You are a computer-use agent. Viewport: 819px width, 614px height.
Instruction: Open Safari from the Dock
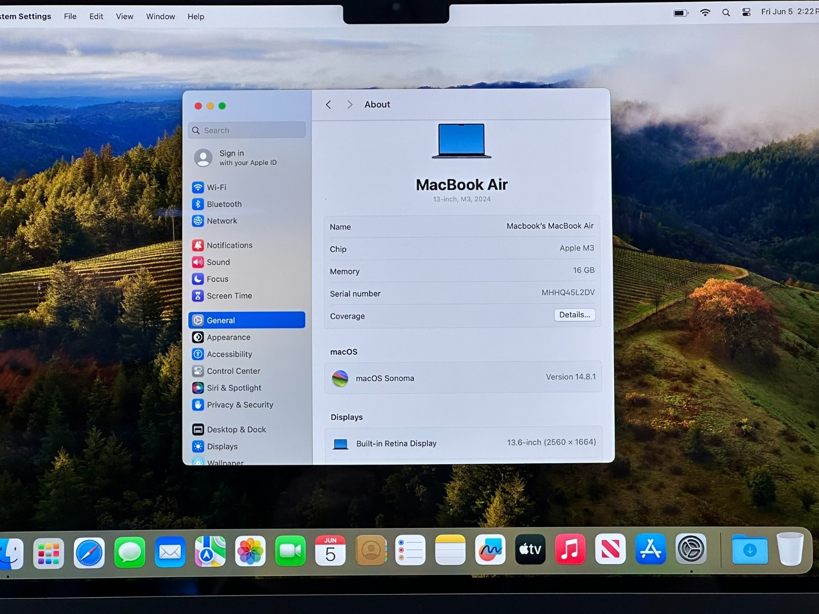tap(89, 553)
